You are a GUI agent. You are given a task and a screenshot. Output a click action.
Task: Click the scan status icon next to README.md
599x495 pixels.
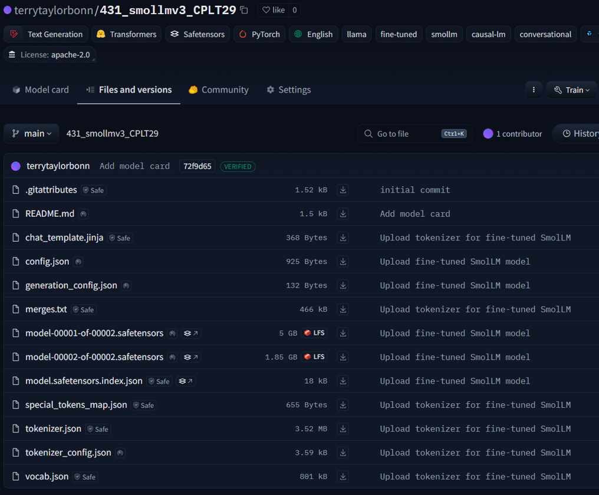tap(83, 214)
